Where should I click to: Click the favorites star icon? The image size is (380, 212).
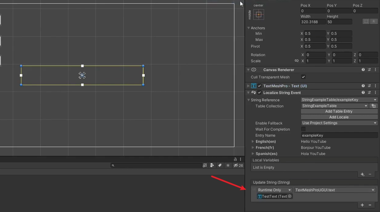click(228, 165)
